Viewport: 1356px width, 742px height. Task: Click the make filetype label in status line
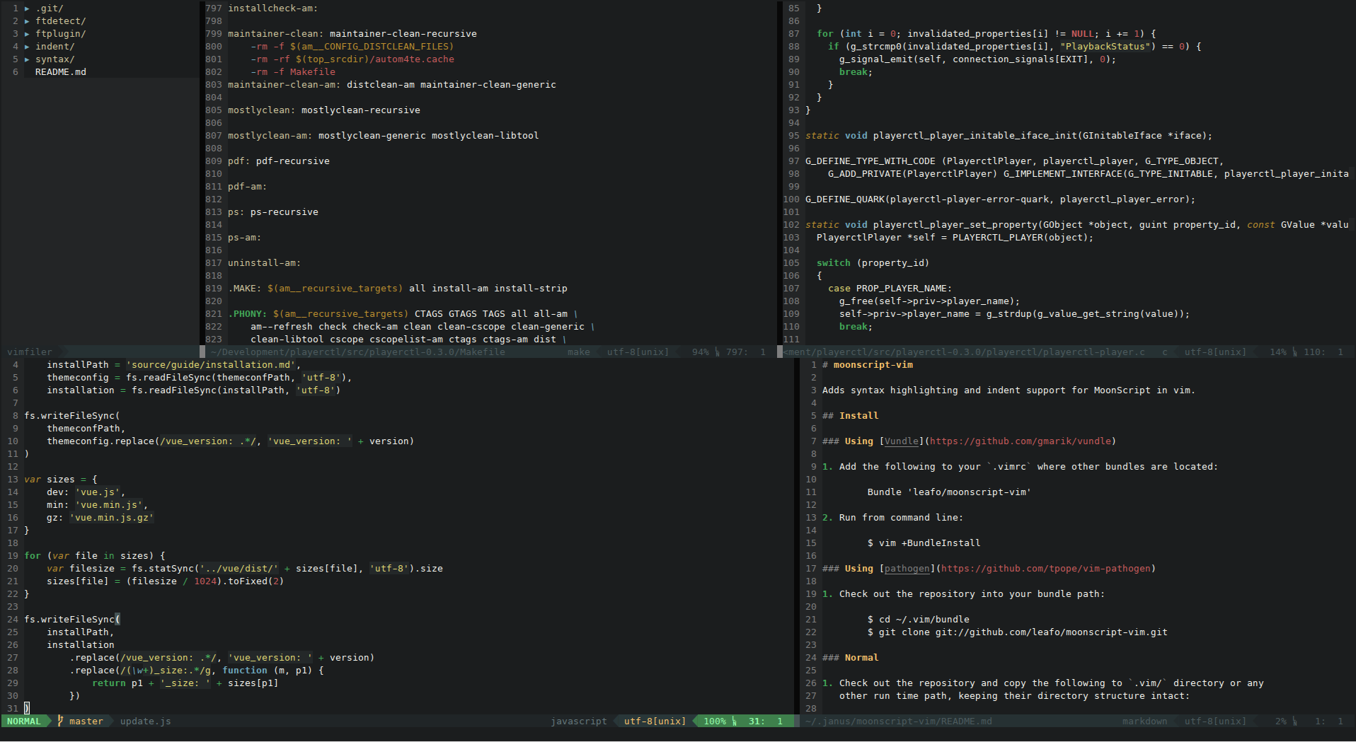click(x=579, y=352)
